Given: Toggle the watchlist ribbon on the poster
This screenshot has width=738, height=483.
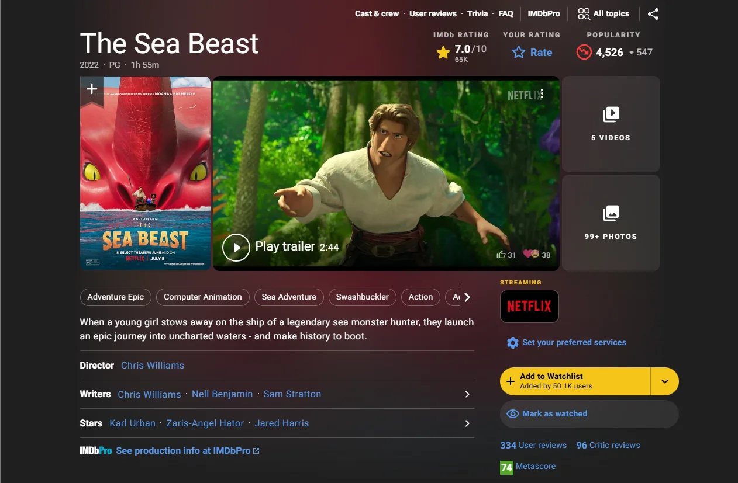Looking at the screenshot, I should pos(91,88).
